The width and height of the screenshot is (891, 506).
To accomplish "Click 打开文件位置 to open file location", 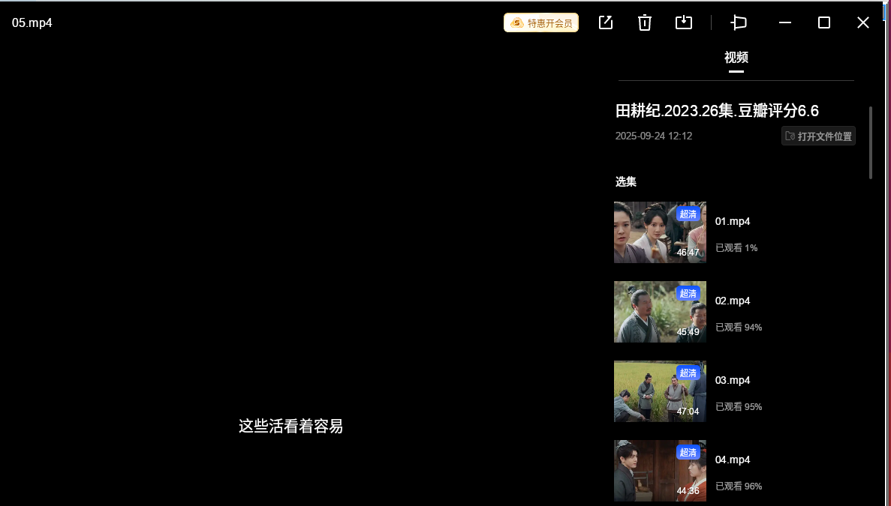I will 818,136.
